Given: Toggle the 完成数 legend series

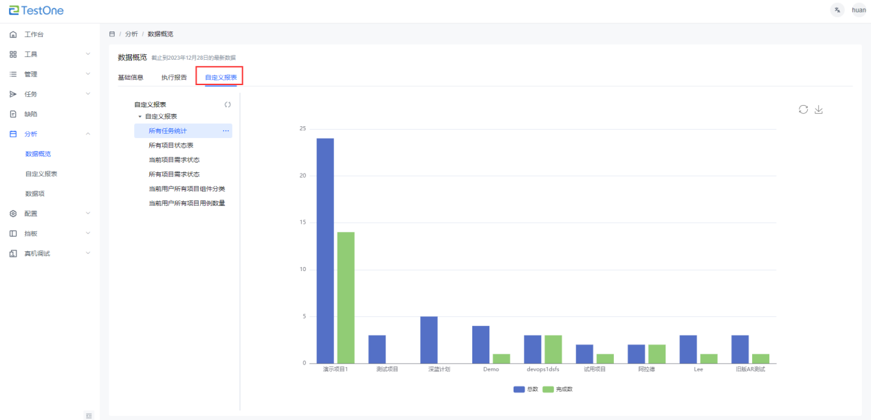Looking at the screenshot, I should pos(557,389).
